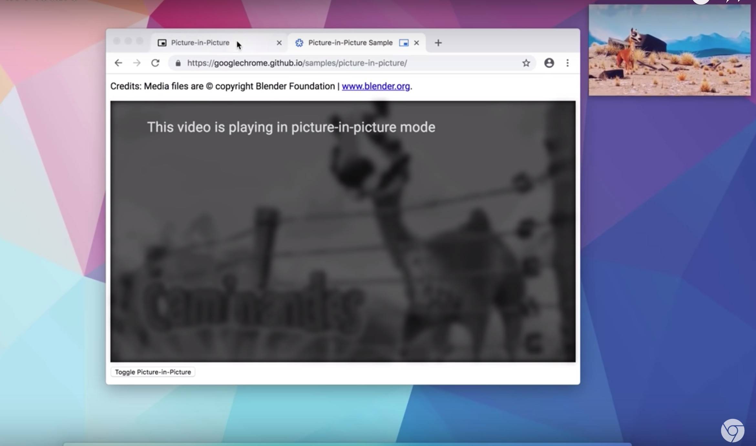Click the floating llama video window
The width and height of the screenshot is (756, 446).
click(x=669, y=50)
